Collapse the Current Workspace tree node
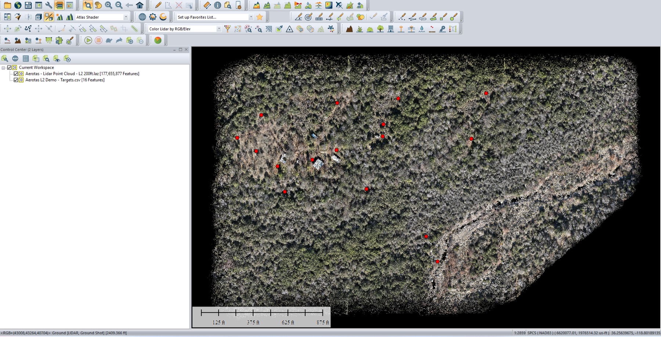The width and height of the screenshot is (661, 337). (x=3, y=68)
